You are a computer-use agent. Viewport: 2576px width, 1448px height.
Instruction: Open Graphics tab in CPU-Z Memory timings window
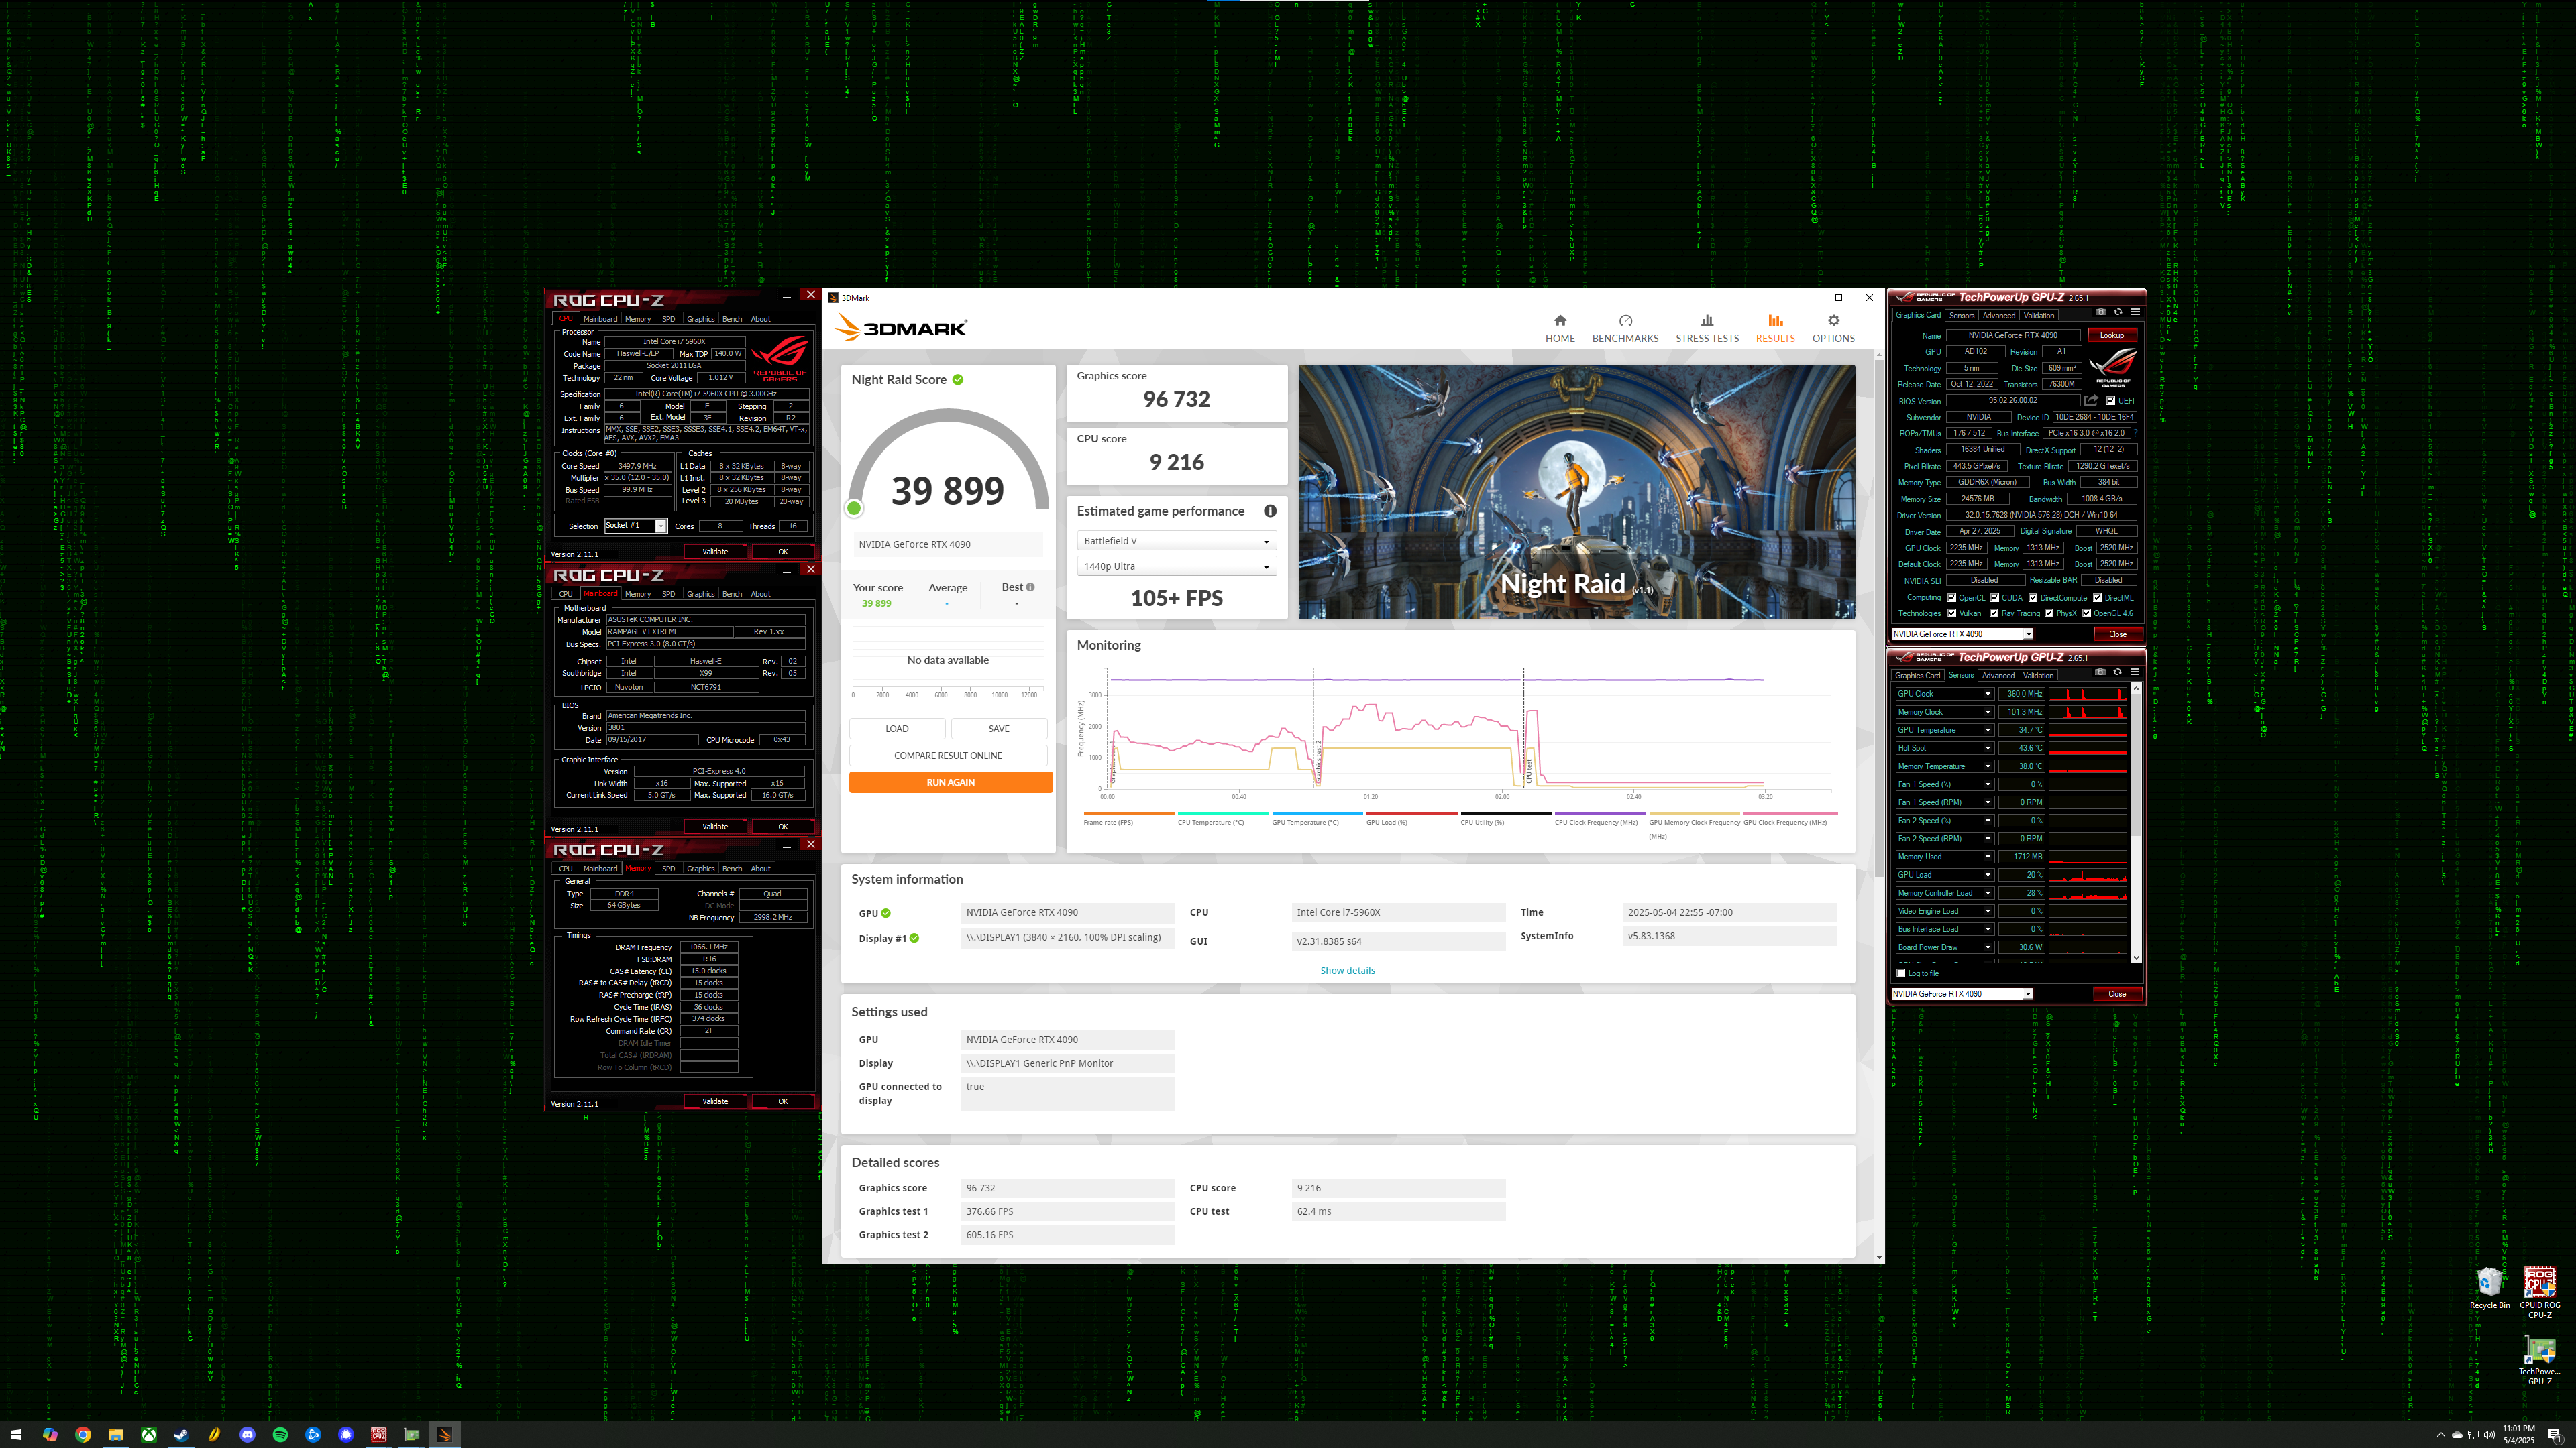click(x=700, y=868)
